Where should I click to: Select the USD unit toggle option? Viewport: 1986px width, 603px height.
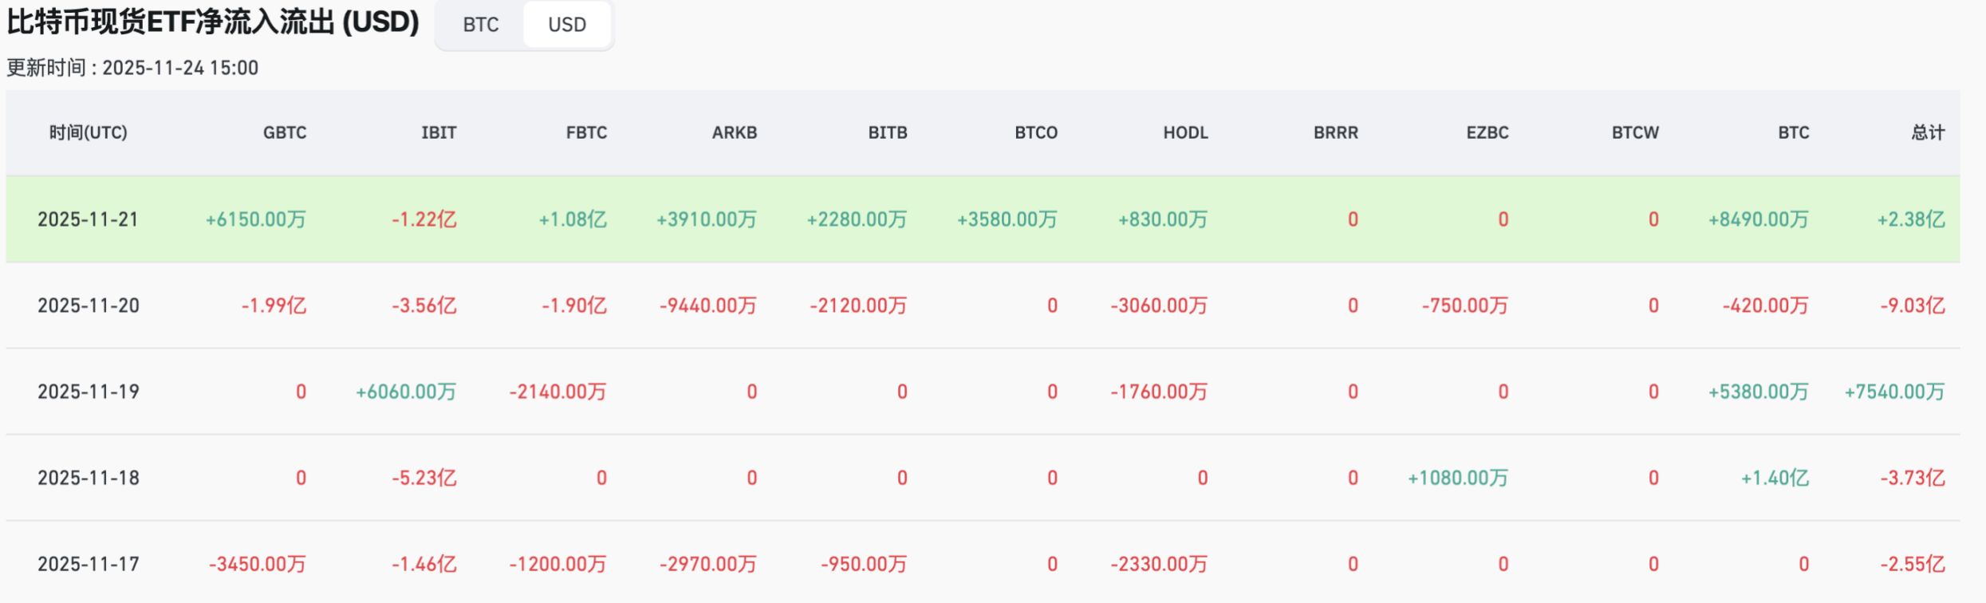click(566, 25)
